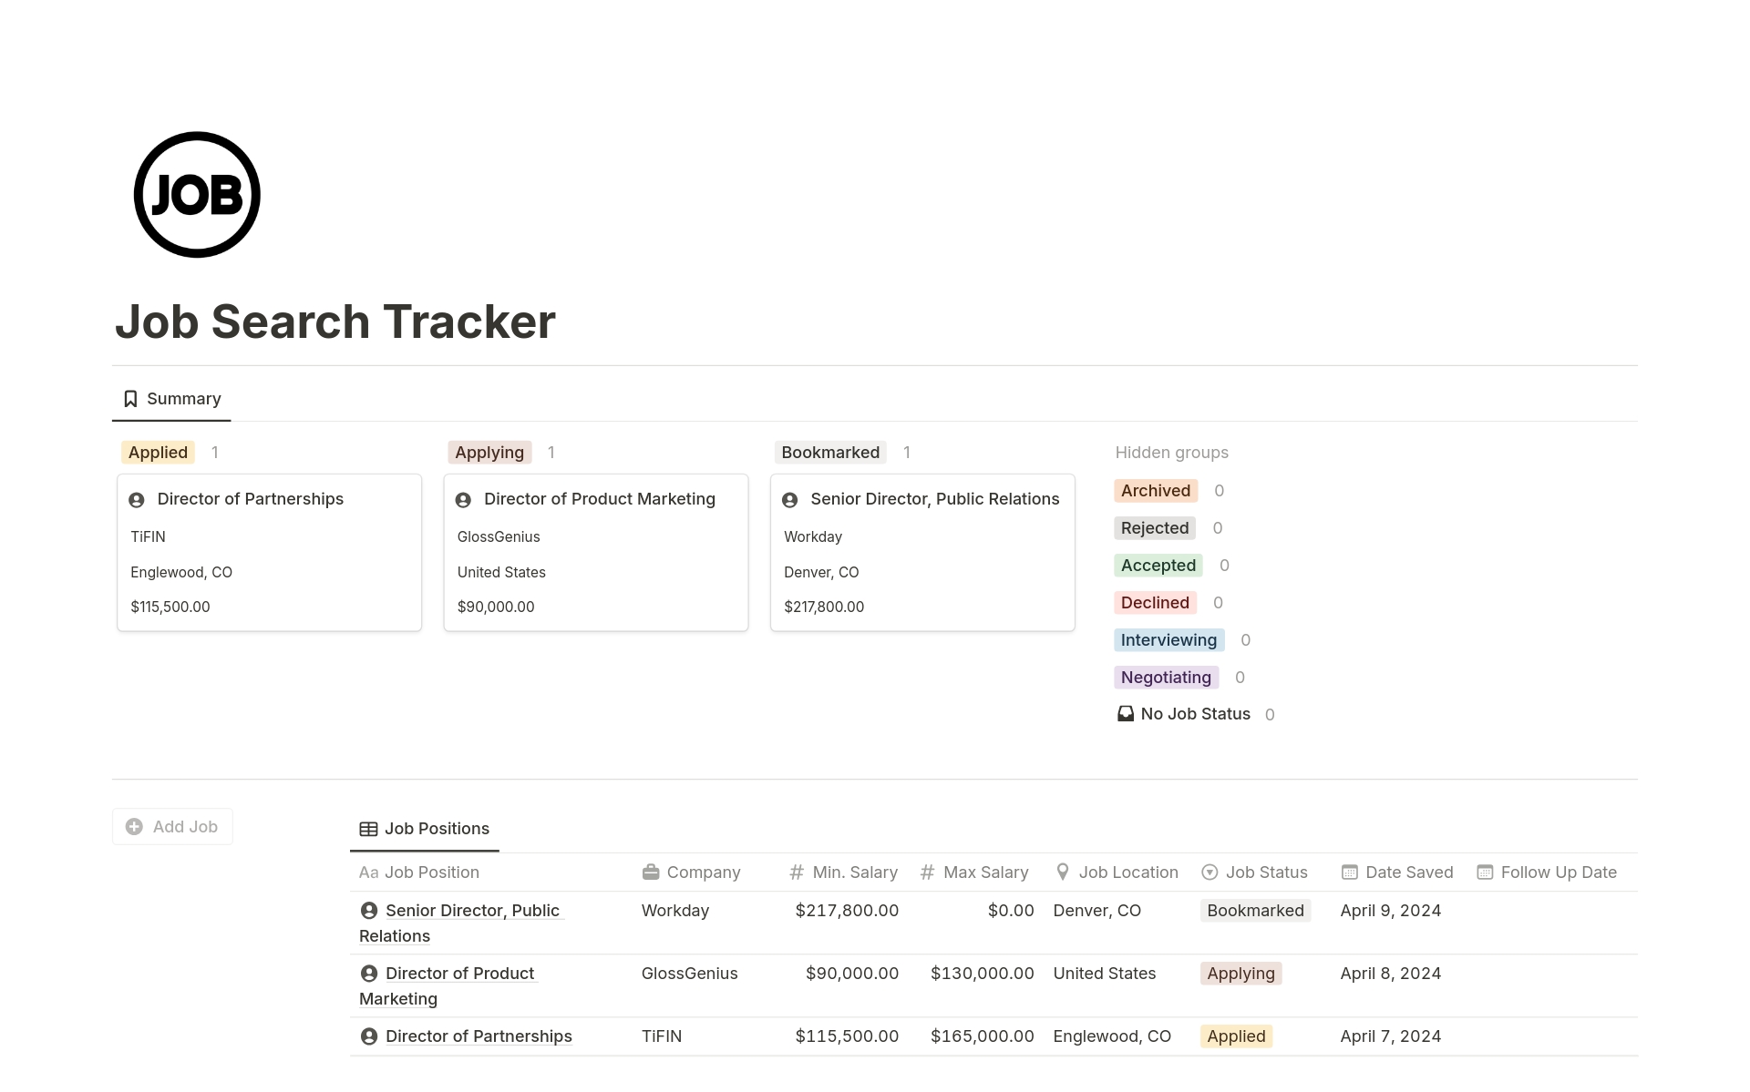Click the Applying status tag in table
1750x1092 pixels.
[x=1240, y=974]
